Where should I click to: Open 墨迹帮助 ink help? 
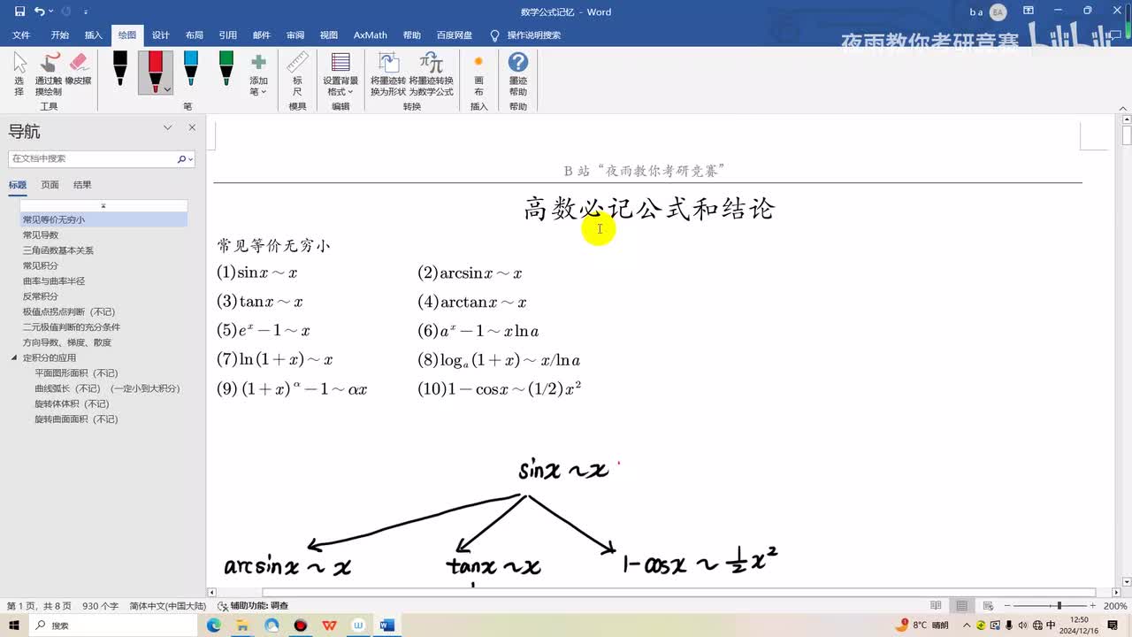[x=518, y=74]
